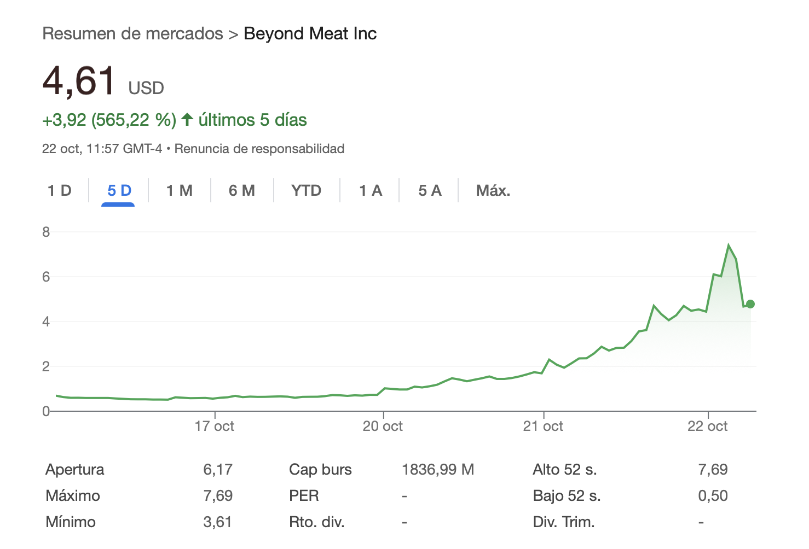Click the Cap burs value 1836,99 M

(x=438, y=470)
